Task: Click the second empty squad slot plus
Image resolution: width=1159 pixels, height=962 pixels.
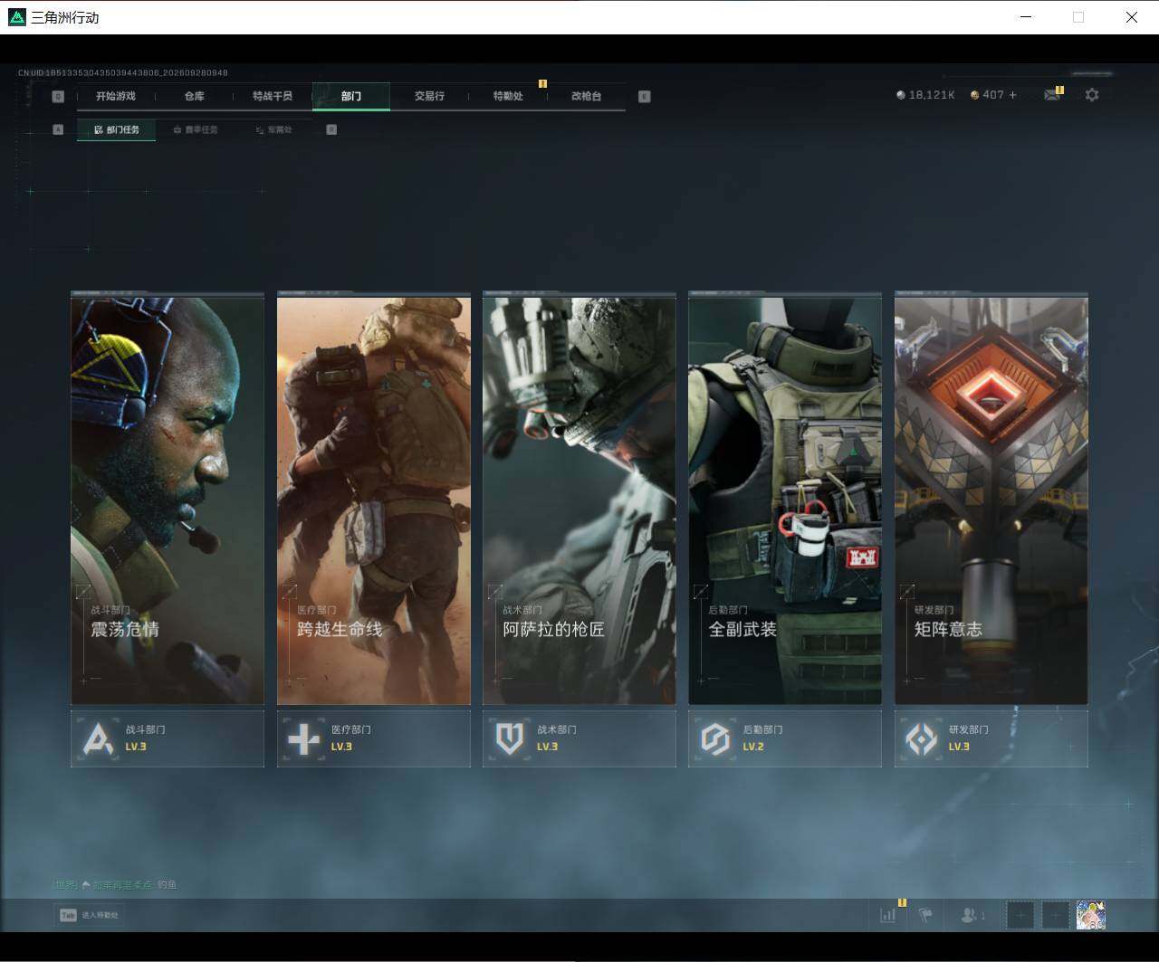Action: tap(1056, 915)
